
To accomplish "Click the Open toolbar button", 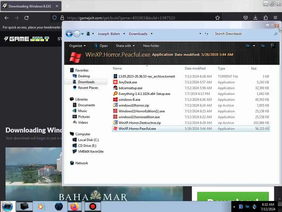I will tap(101, 46).
